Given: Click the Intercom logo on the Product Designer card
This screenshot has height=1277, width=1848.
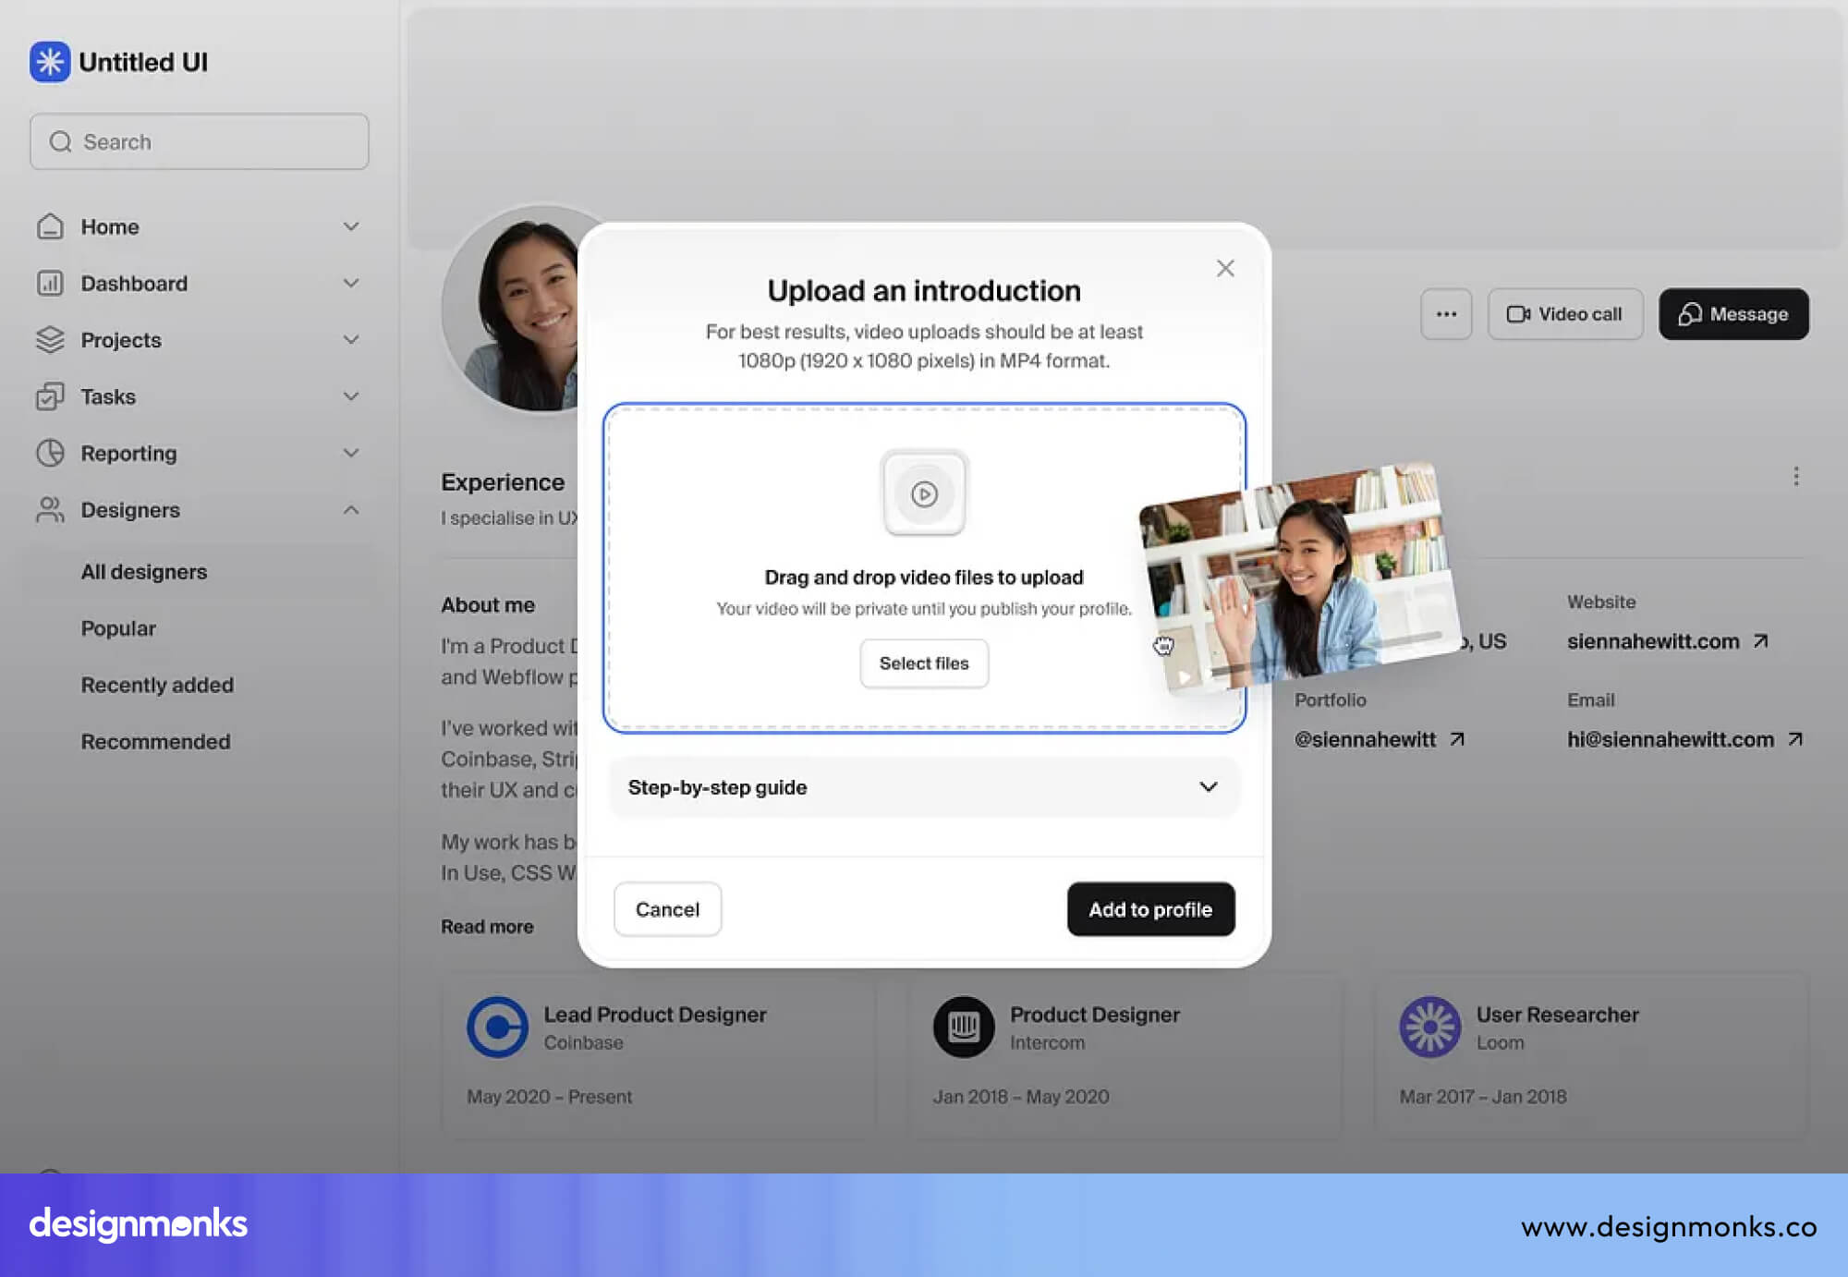Looking at the screenshot, I should 963,1028.
